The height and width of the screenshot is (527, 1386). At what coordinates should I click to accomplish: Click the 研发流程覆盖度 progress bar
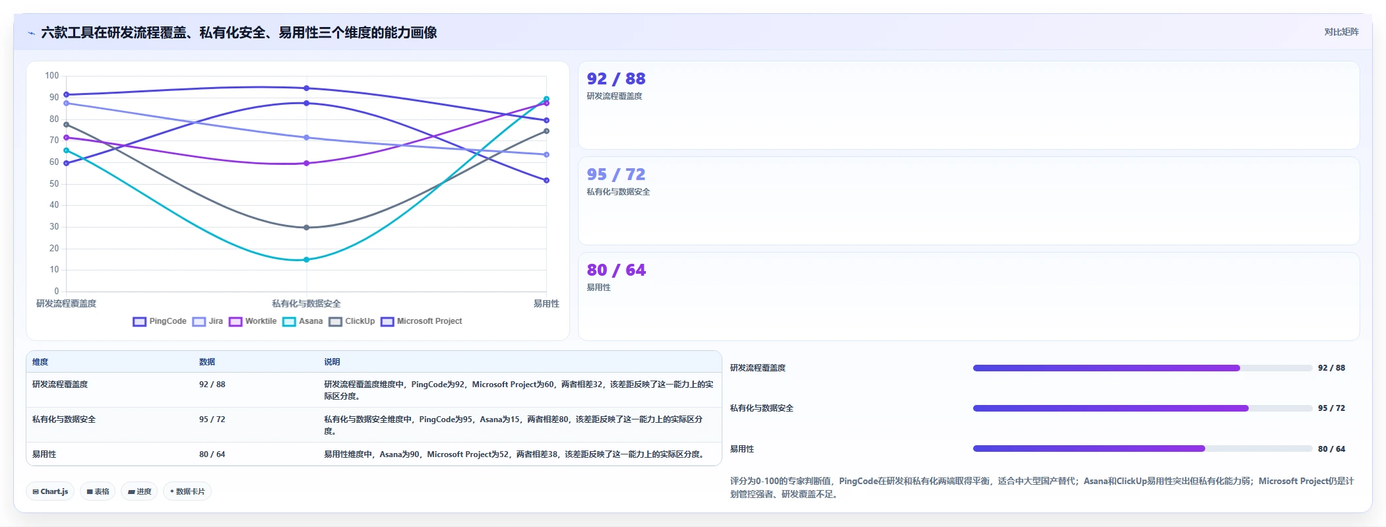click(x=1143, y=368)
